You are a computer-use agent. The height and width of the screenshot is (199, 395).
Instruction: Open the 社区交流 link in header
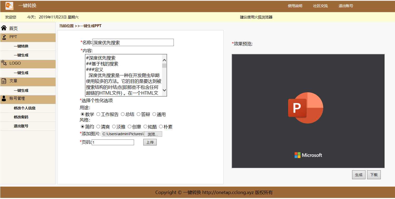tap(320, 6)
